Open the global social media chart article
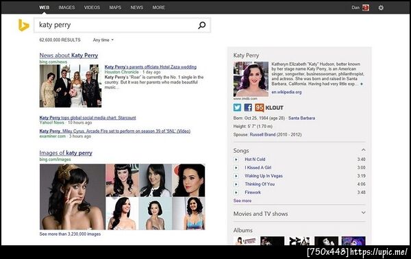The image size is (411, 259). (x=88, y=118)
